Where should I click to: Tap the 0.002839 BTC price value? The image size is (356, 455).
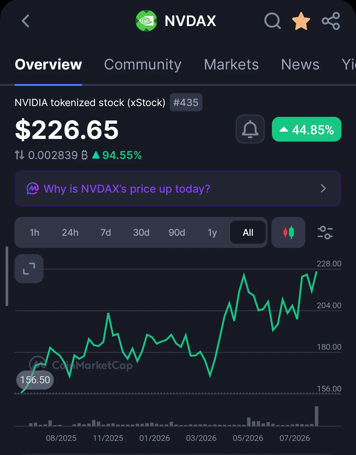point(58,155)
